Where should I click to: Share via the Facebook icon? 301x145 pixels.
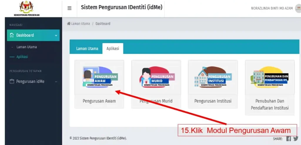[x=289, y=139]
